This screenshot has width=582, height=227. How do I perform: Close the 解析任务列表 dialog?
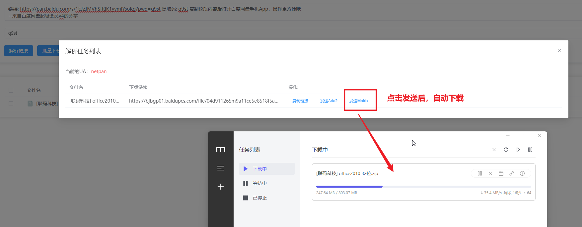coord(559,51)
